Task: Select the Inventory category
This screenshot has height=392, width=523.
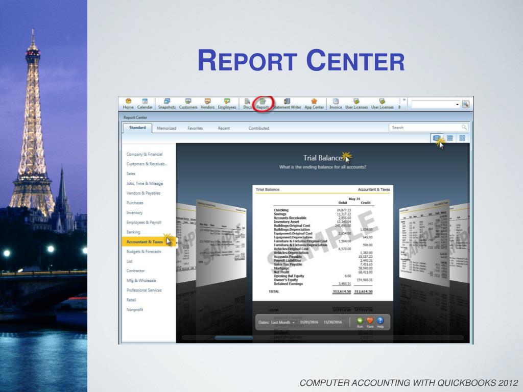Action: pyautogui.click(x=134, y=212)
